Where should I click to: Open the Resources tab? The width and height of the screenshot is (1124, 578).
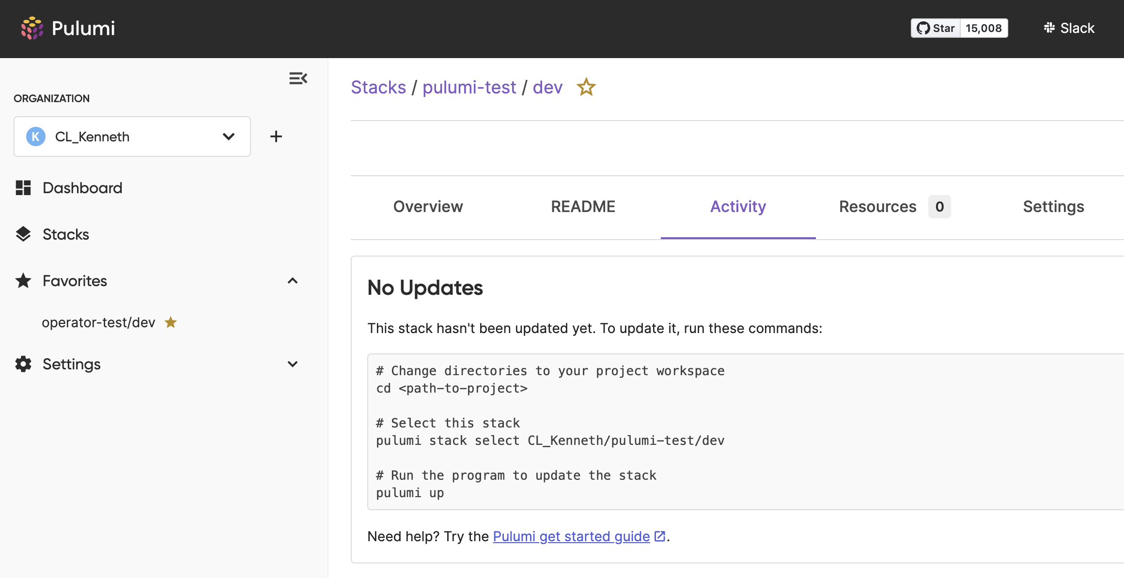point(895,207)
